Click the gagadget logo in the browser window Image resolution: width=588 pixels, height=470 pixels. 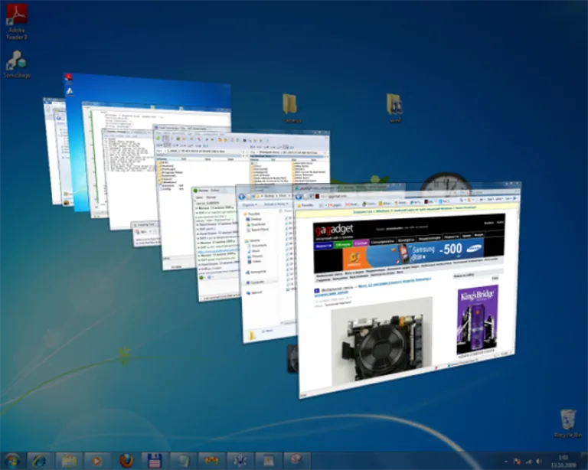click(334, 229)
